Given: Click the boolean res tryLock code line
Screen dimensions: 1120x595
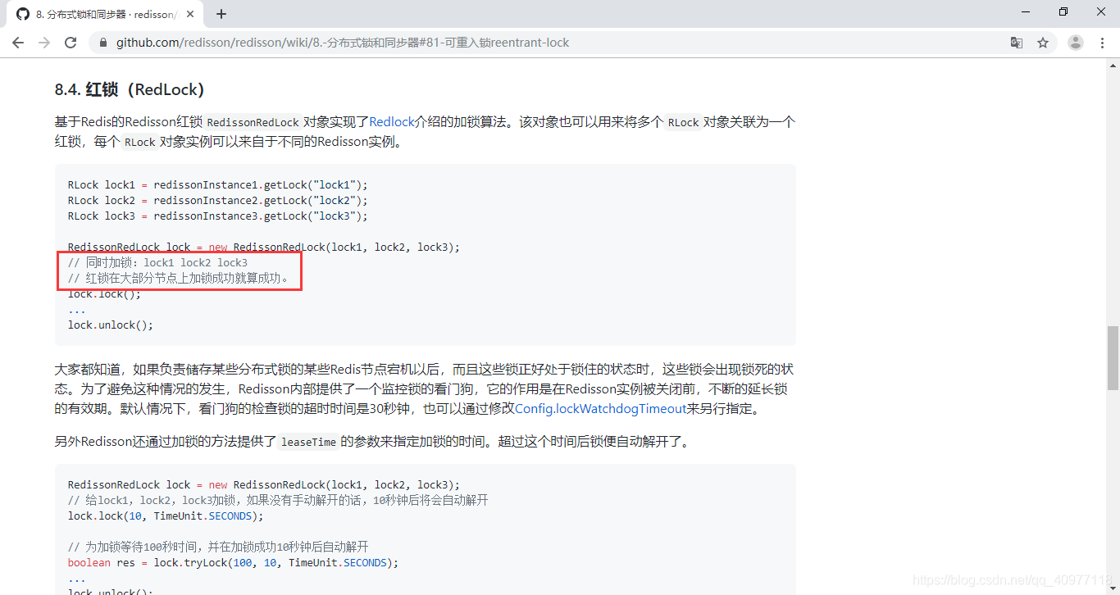Looking at the screenshot, I should (x=233, y=562).
